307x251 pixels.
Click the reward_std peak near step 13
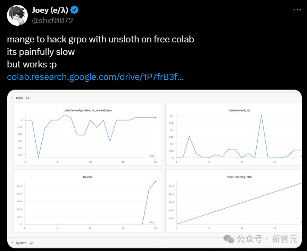pyautogui.click(x=262, y=115)
